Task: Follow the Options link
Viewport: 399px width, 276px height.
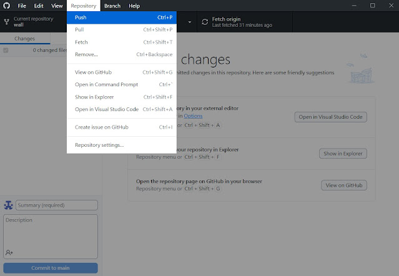Action: [193, 116]
